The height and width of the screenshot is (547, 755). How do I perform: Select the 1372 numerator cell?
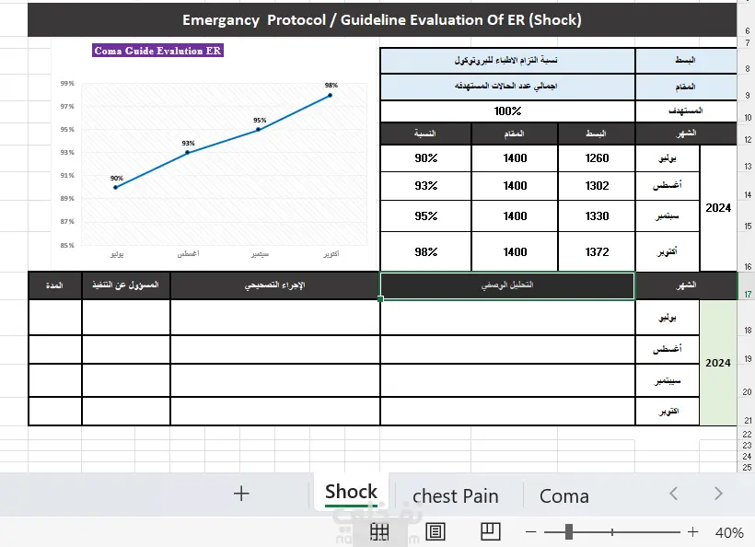pos(597,251)
